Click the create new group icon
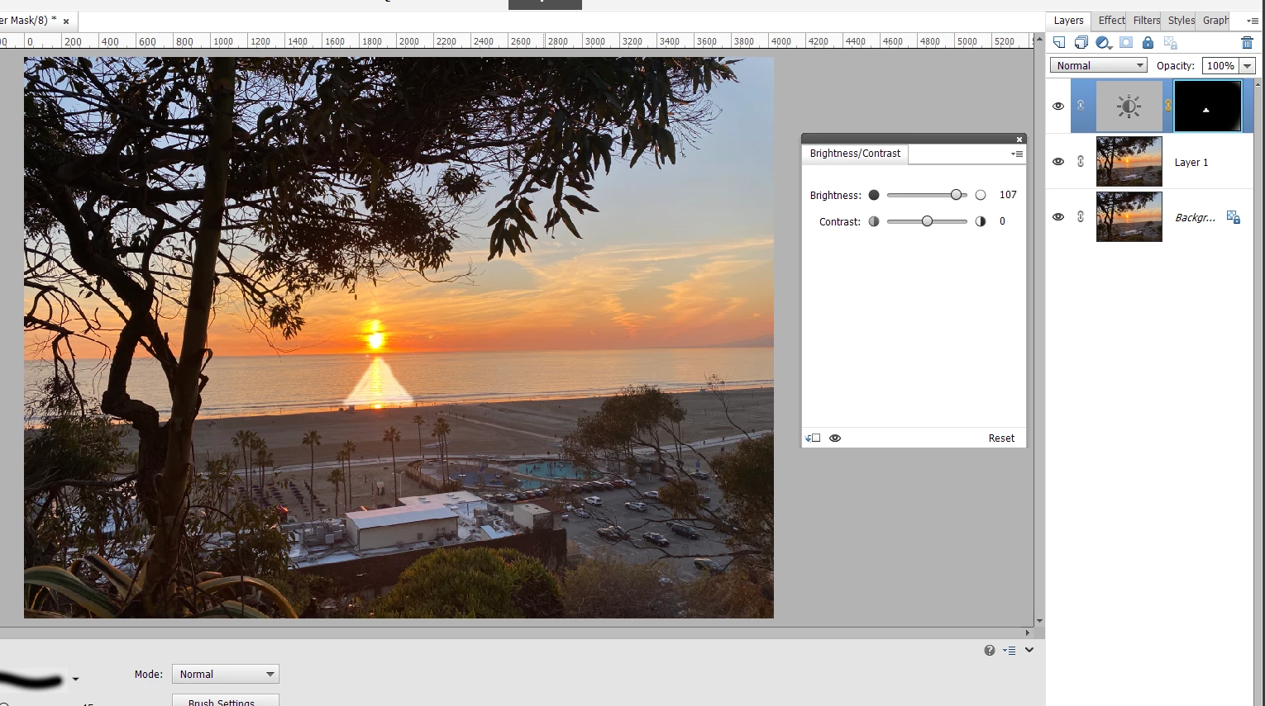Viewport: 1265px width, 706px height. point(1081,43)
